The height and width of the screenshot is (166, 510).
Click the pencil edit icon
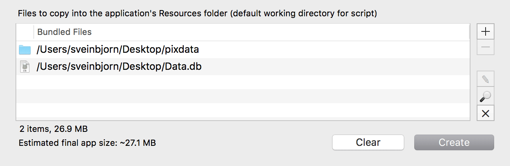(x=486, y=80)
